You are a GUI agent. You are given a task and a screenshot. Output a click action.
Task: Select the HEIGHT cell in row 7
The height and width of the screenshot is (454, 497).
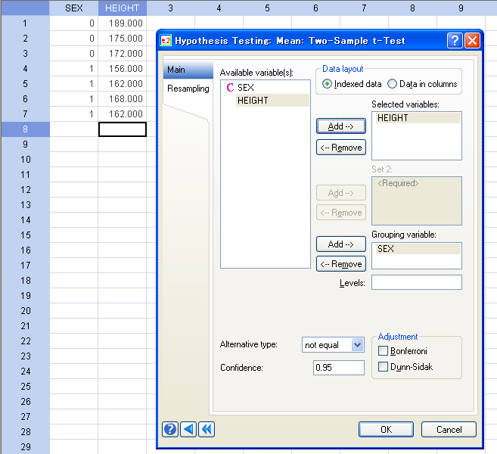pos(123,114)
